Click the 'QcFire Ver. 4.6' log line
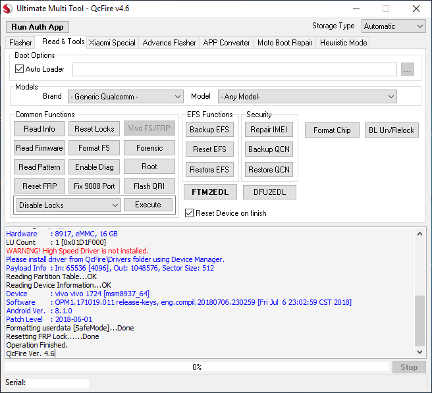This screenshot has width=432, height=393. pyautogui.click(x=30, y=354)
